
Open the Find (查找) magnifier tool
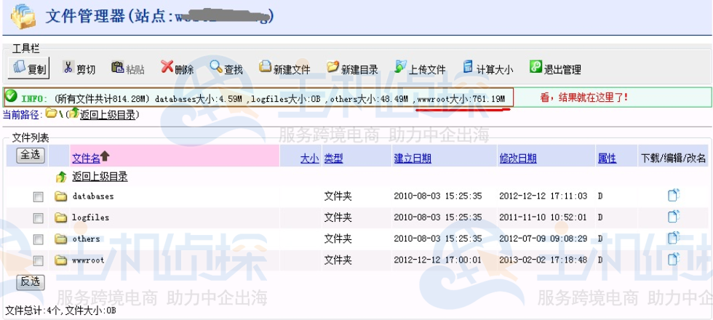click(226, 68)
